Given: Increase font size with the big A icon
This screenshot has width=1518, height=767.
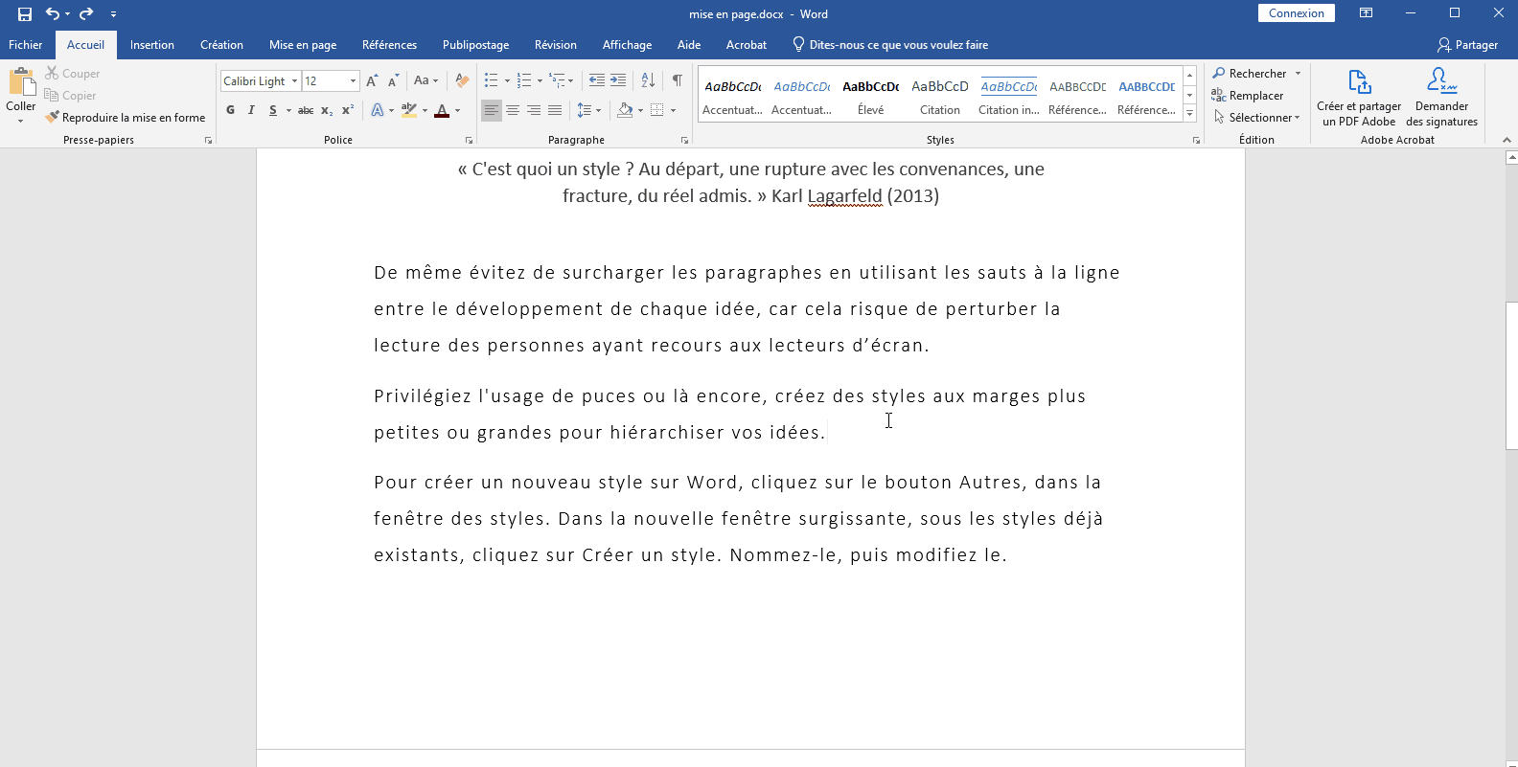Looking at the screenshot, I should [372, 81].
